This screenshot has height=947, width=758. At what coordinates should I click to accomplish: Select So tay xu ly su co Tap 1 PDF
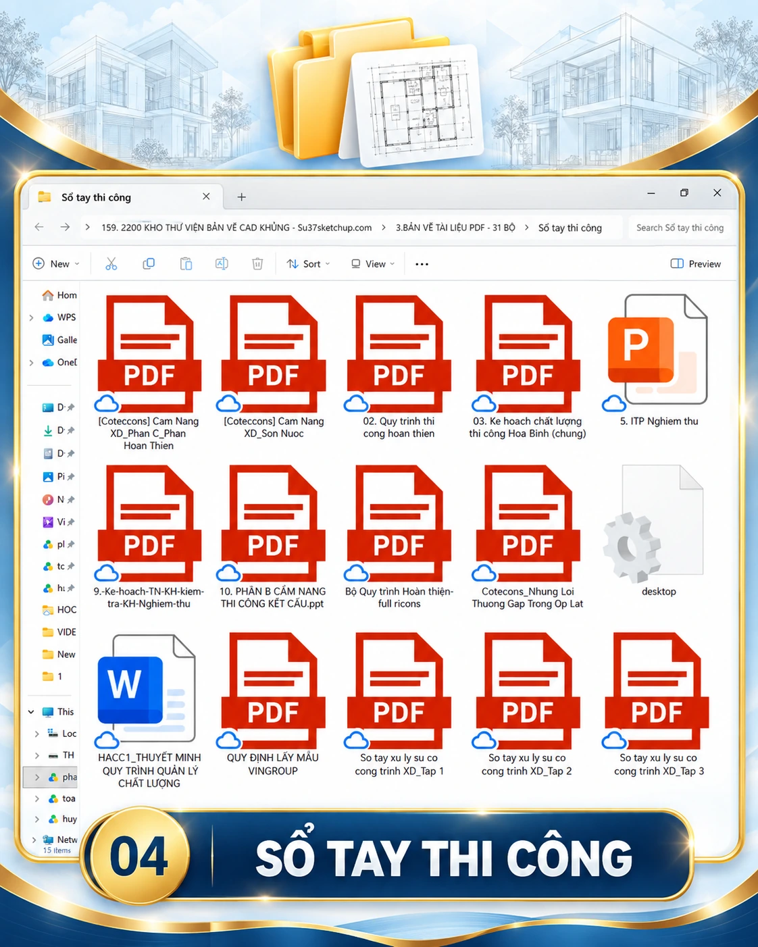(x=399, y=705)
